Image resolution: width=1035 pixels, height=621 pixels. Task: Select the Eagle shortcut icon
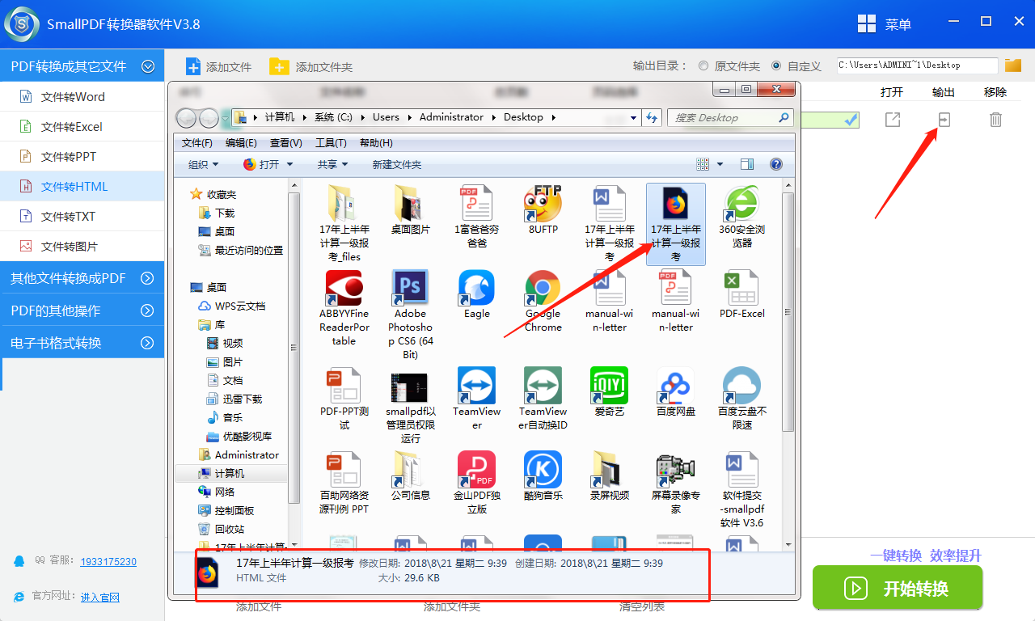477,288
